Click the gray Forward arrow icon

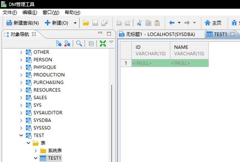pos(187,23)
